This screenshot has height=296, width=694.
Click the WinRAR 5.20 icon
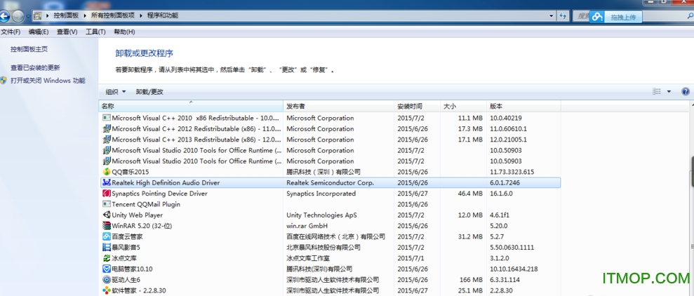[x=106, y=226]
